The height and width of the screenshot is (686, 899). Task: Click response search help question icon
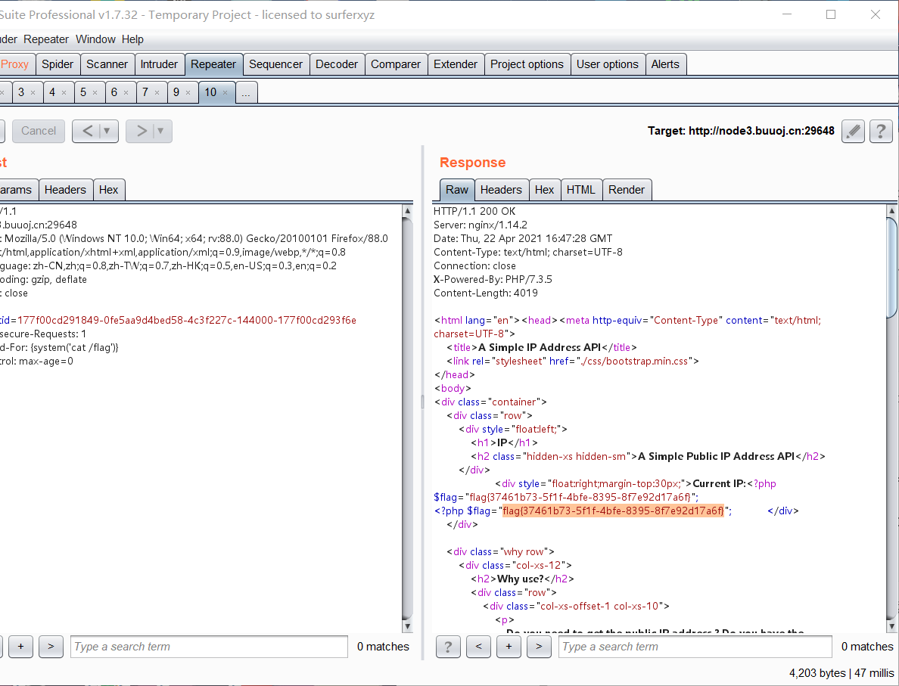tap(448, 647)
